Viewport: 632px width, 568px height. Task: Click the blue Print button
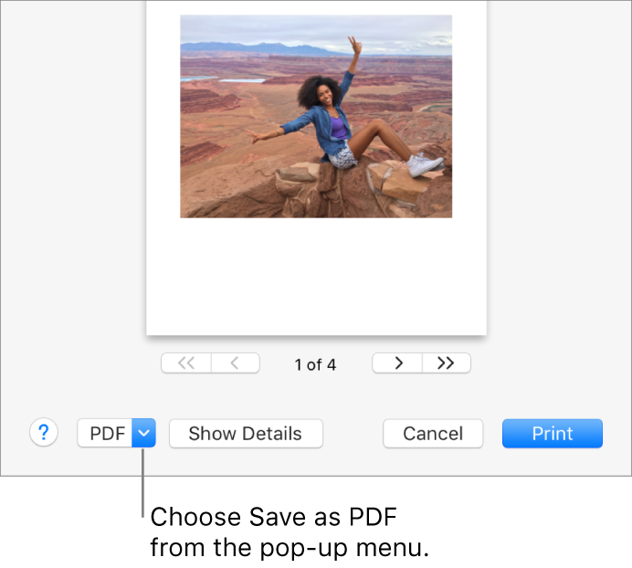click(x=553, y=434)
